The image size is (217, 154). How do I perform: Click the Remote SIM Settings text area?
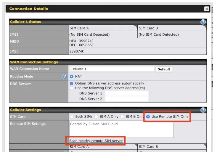point(121,129)
